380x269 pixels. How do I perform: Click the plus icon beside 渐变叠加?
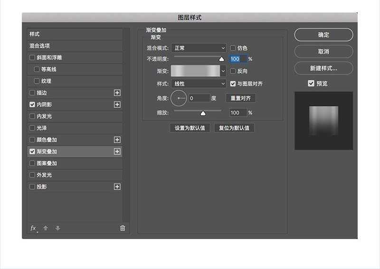(x=117, y=152)
